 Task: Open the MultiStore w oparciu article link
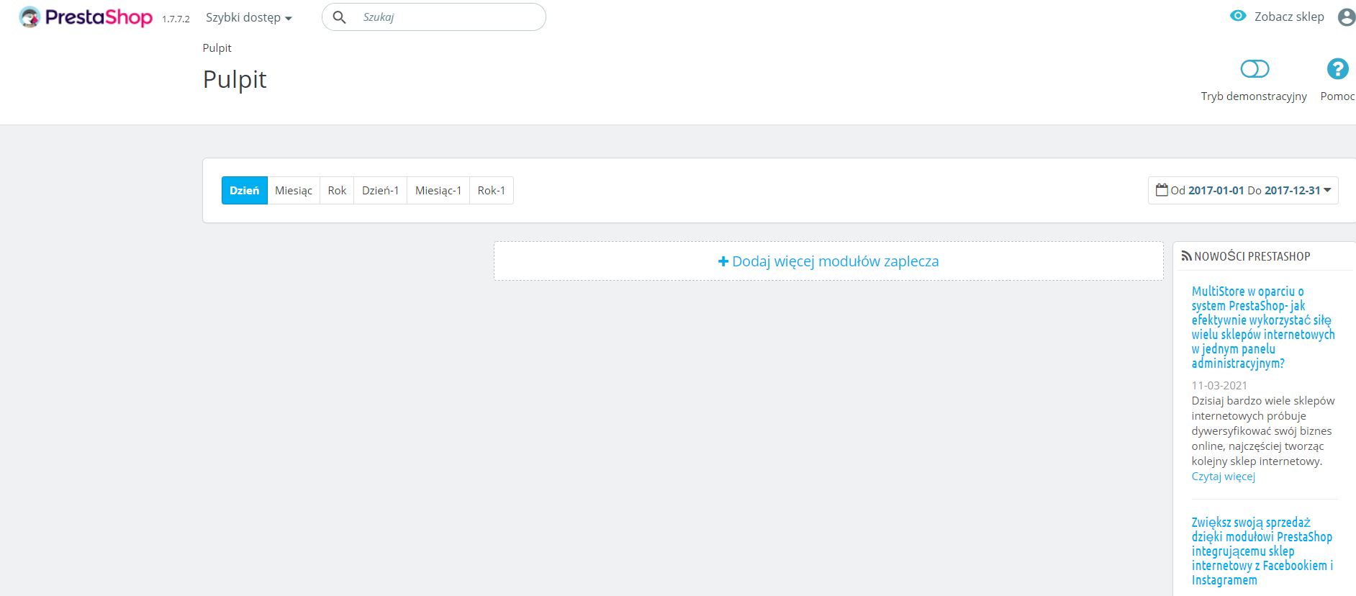1263,328
